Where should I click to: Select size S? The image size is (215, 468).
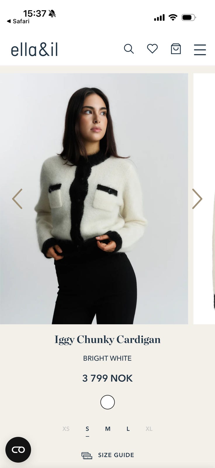pyautogui.click(x=87, y=429)
